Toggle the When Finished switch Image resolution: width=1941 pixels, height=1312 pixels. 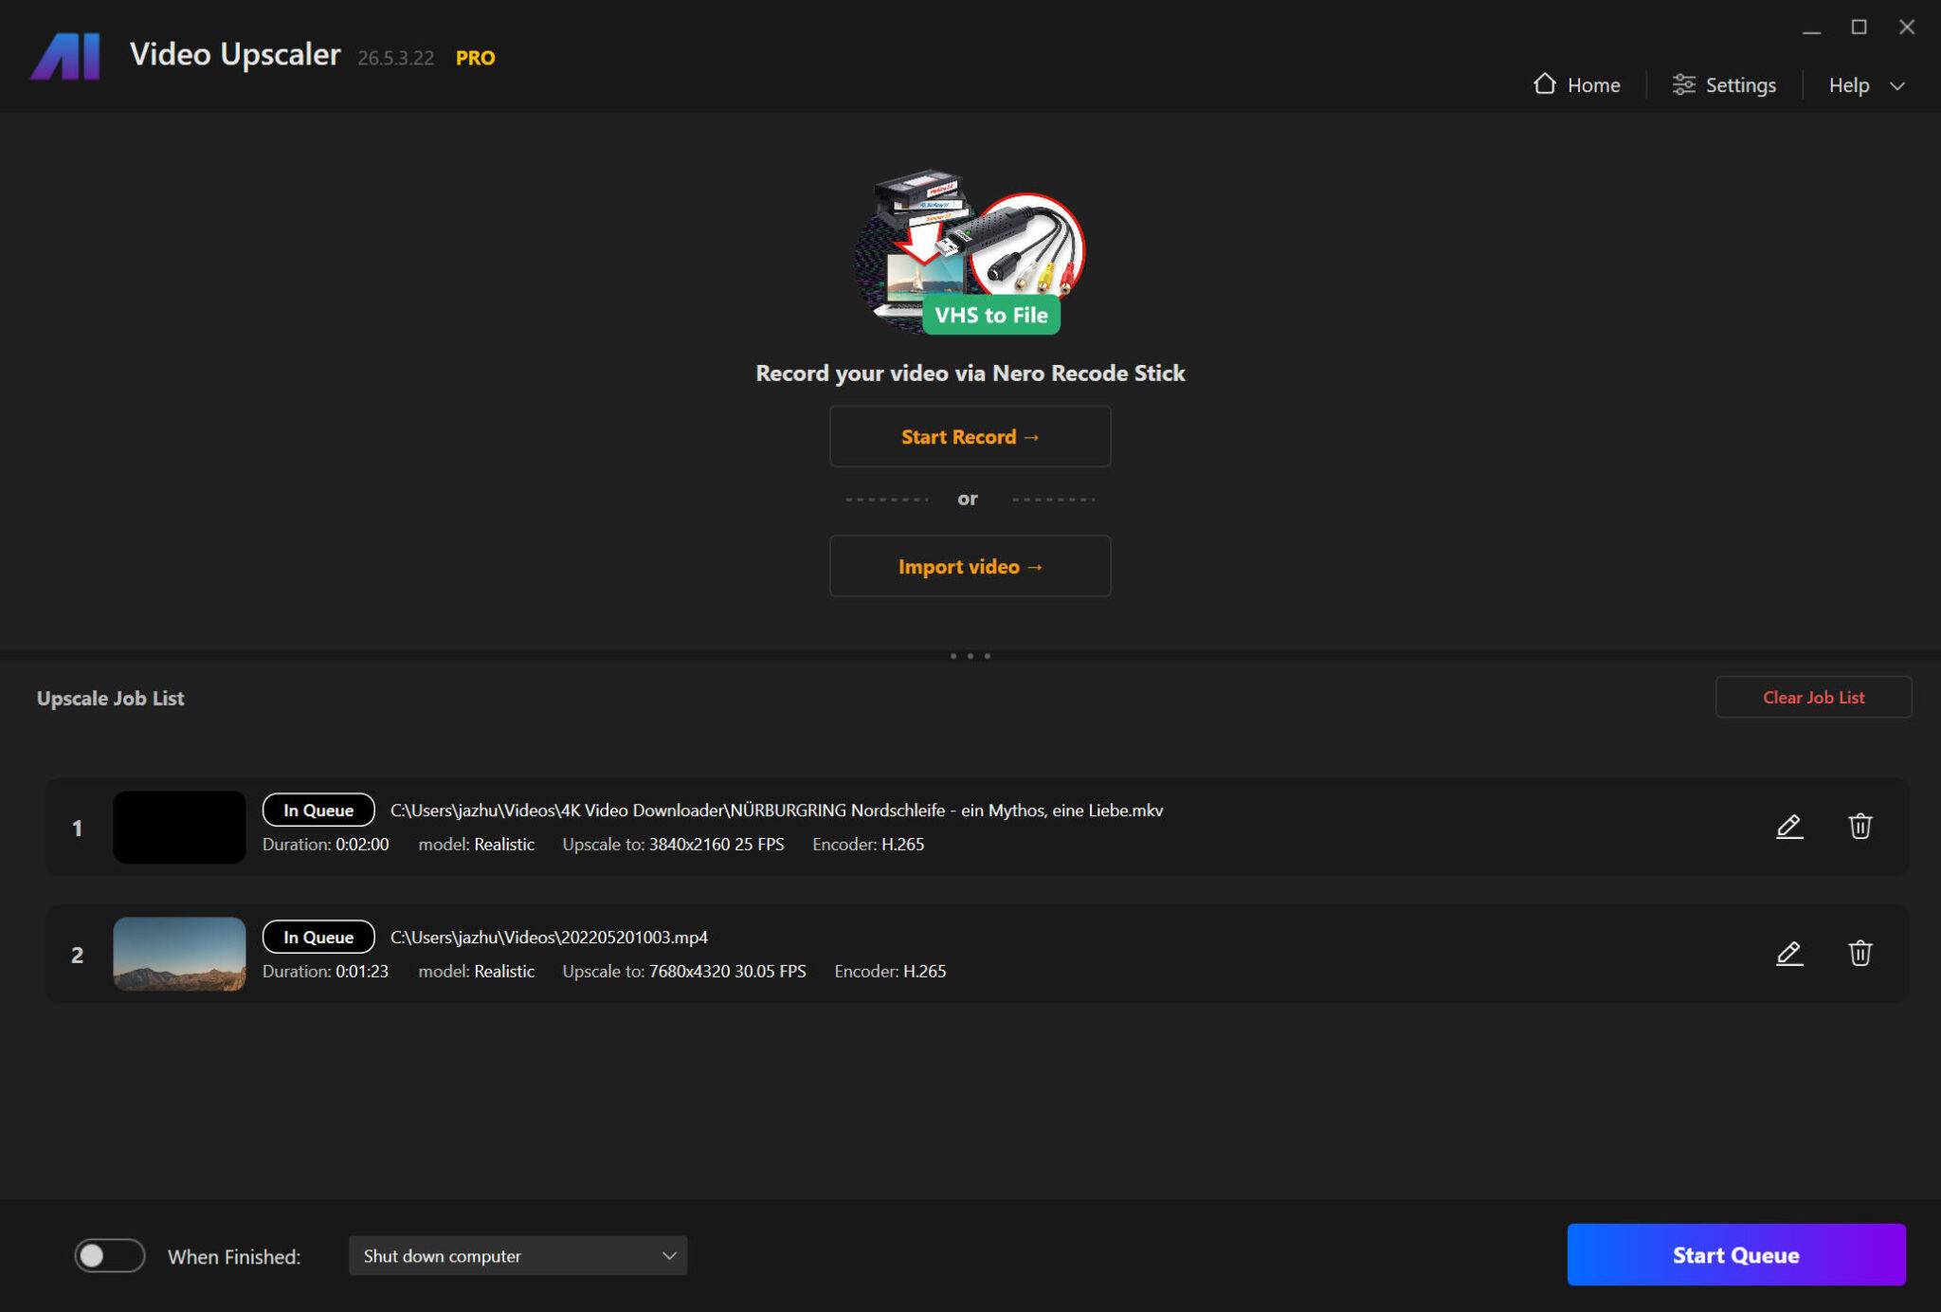coord(110,1255)
